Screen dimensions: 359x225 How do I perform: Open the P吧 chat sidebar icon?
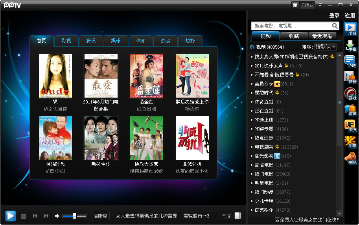(350, 62)
